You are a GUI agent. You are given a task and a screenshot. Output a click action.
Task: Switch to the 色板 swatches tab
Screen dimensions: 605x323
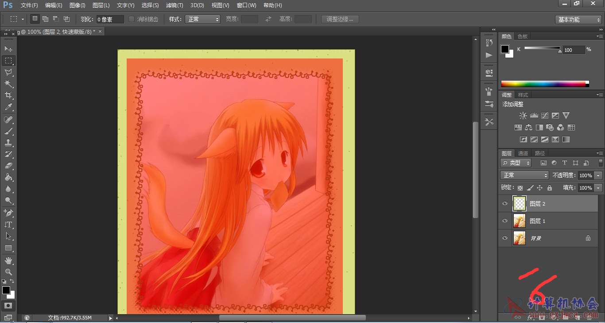[523, 36]
